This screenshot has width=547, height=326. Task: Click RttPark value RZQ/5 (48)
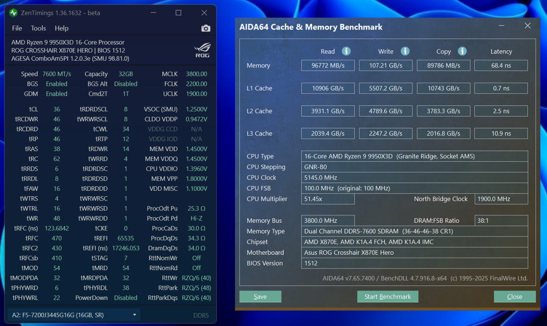click(x=197, y=288)
